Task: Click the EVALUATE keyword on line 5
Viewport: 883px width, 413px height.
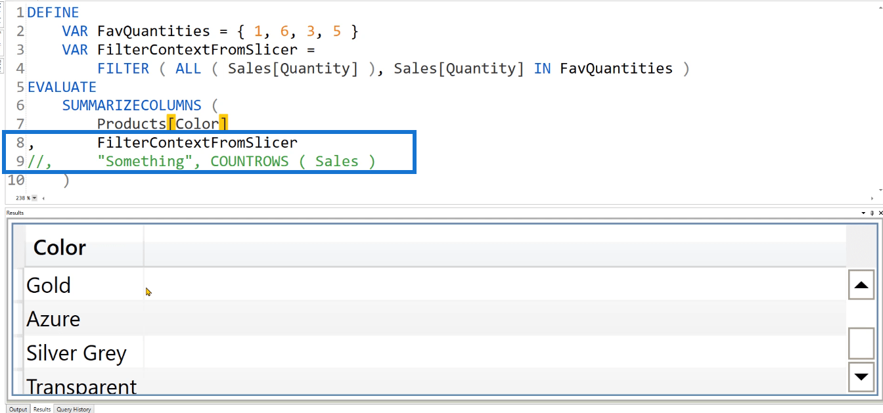Action: (62, 87)
